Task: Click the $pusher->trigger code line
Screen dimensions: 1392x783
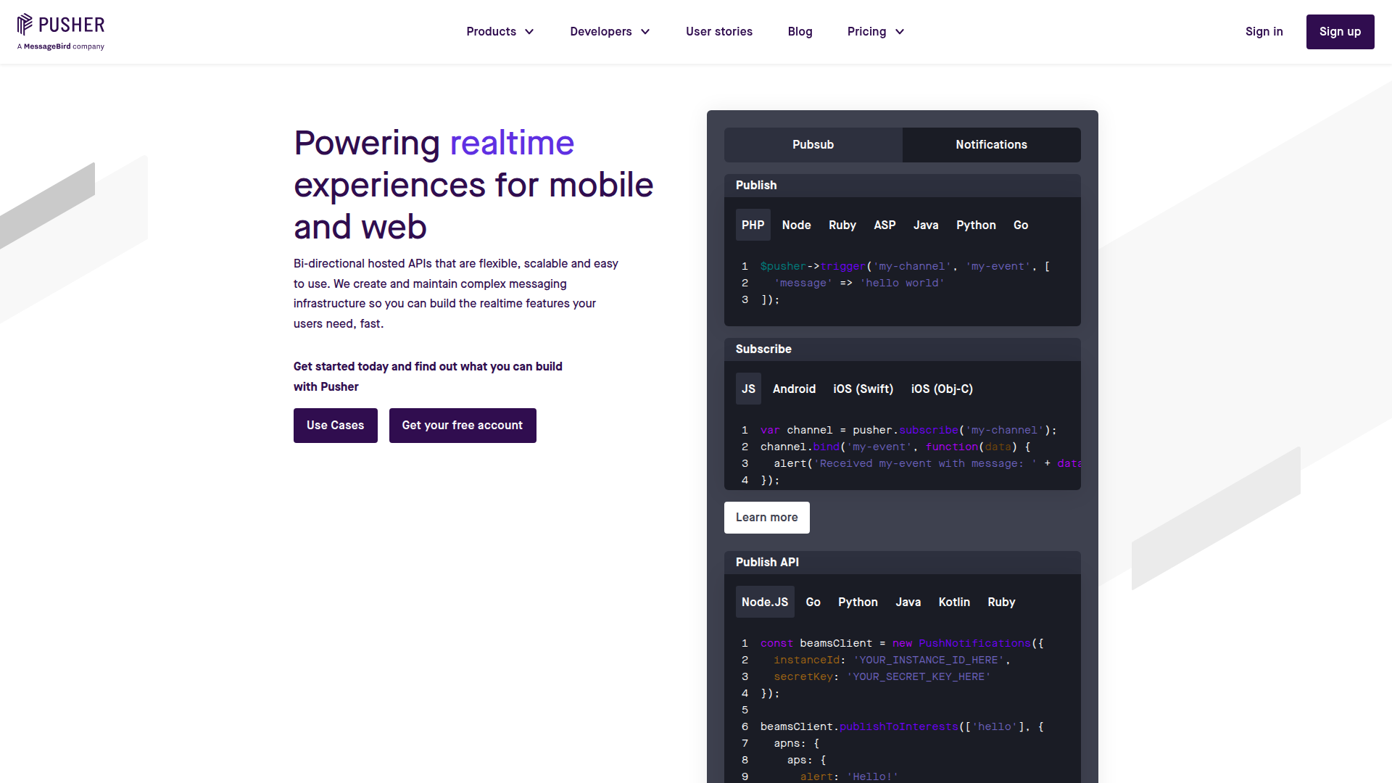Action: 905,266
